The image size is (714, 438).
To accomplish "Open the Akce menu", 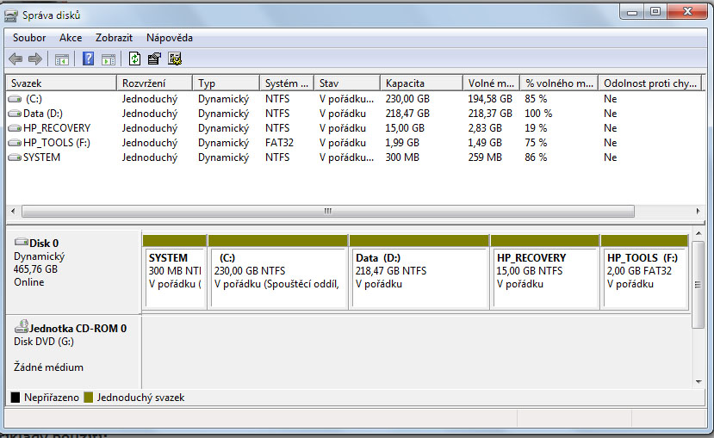I will click(71, 38).
